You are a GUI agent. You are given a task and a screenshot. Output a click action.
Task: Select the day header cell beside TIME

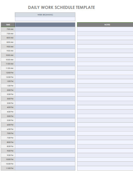point(45,25)
